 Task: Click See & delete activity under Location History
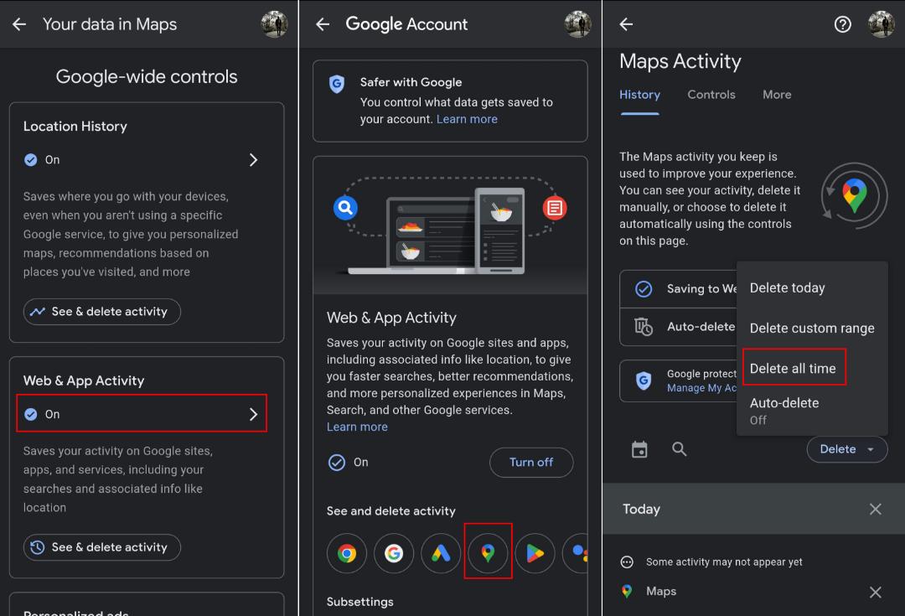click(102, 311)
